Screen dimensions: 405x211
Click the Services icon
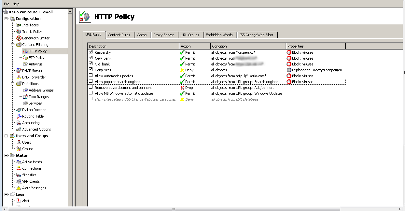pyautogui.click(x=25, y=103)
